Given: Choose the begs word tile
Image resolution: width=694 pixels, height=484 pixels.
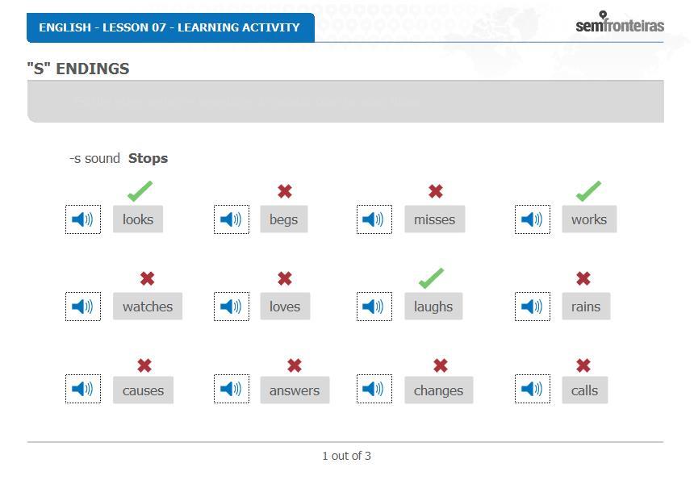Looking at the screenshot, I should pyautogui.click(x=284, y=219).
